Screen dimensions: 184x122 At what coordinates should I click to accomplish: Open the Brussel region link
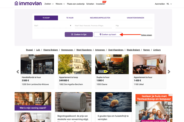pos(29,50)
